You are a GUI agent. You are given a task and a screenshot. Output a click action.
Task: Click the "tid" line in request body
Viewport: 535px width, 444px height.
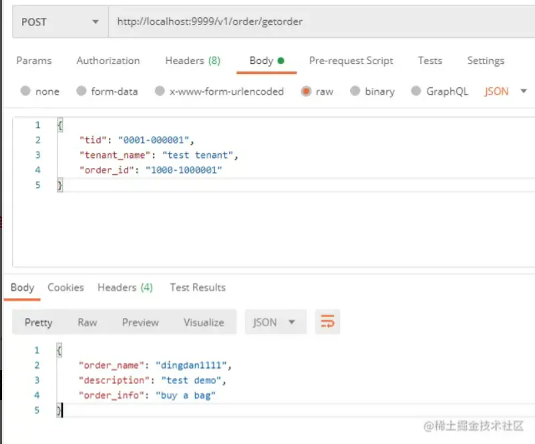(x=136, y=140)
